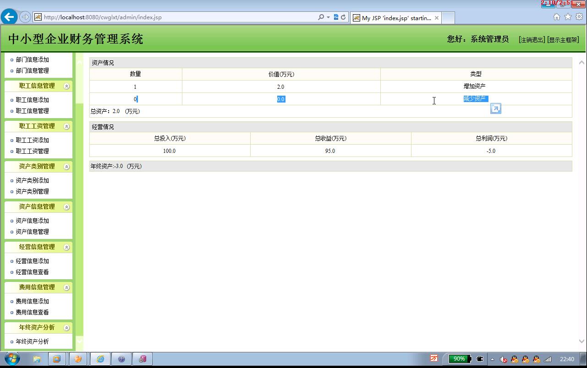Screen dimensions: 587x368
Task: Open 费用信息添加 menu item
Action: coord(32,301)
